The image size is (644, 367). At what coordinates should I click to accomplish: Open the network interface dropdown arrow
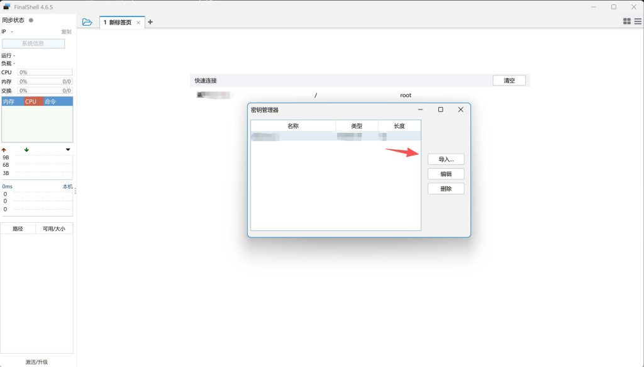(x=68, y=150)
